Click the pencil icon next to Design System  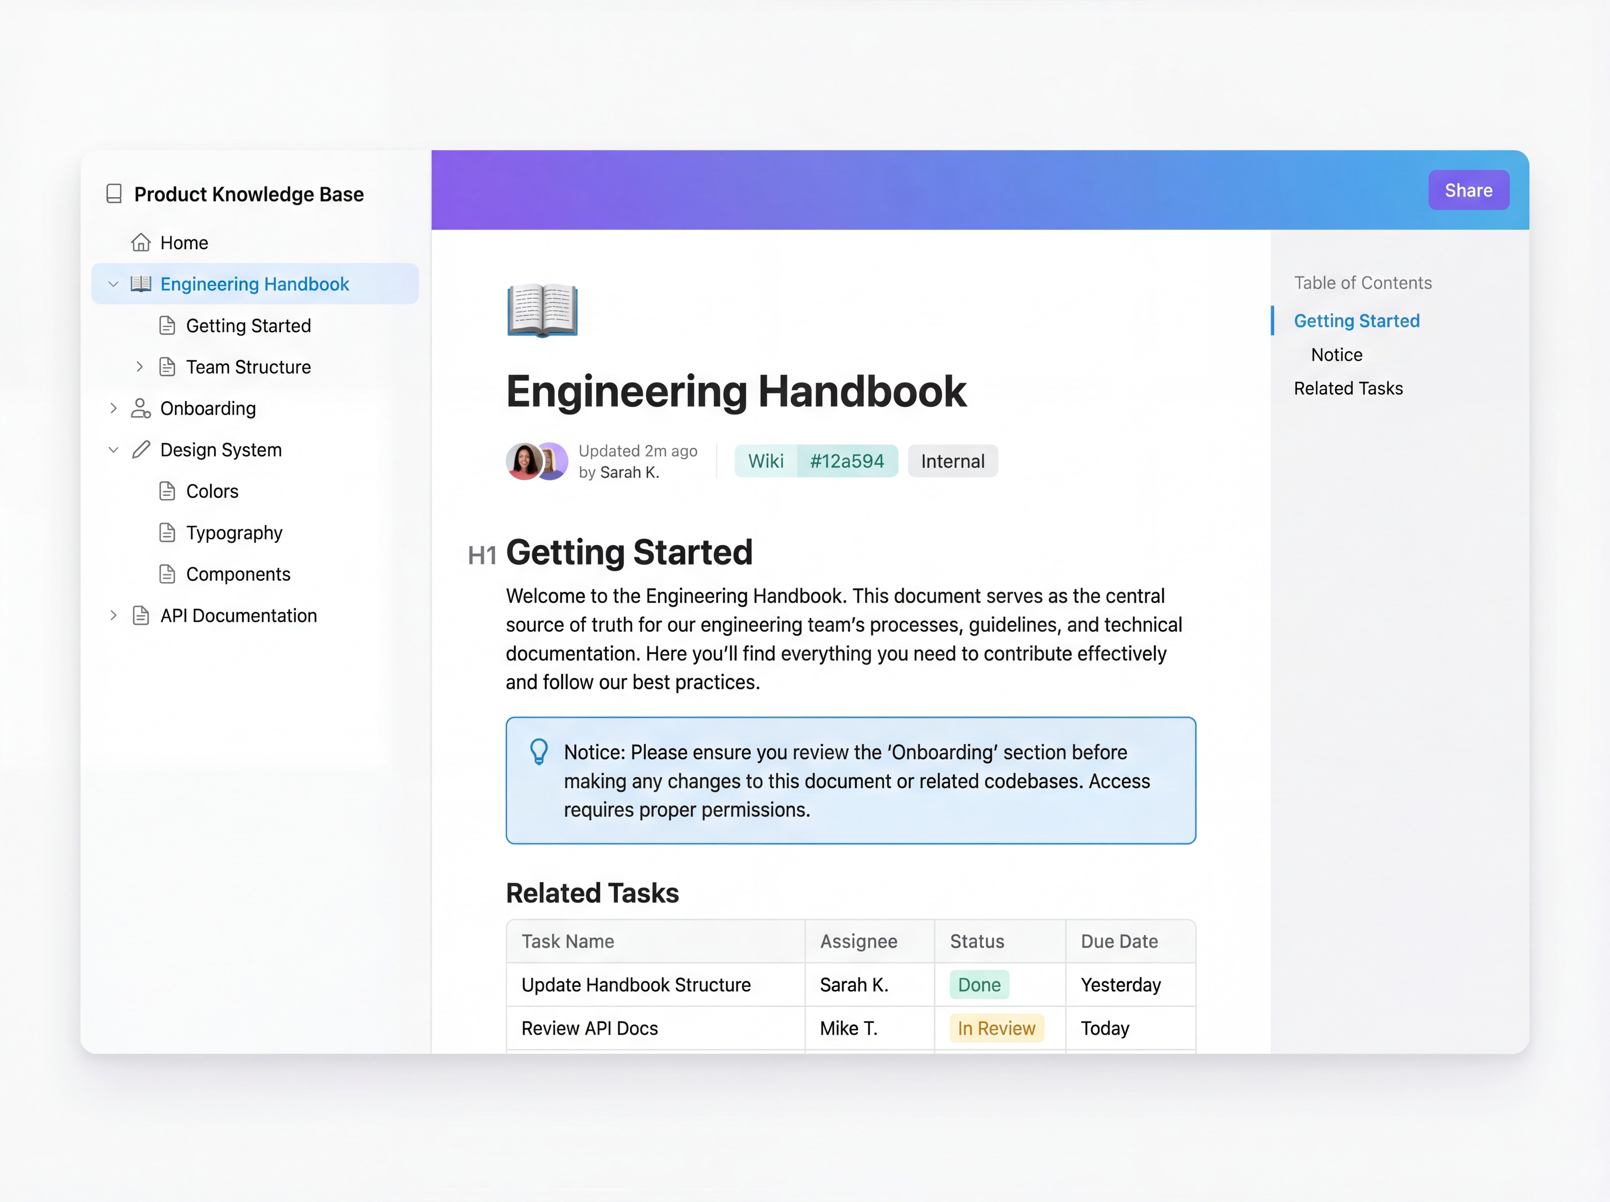coord(141,450)
